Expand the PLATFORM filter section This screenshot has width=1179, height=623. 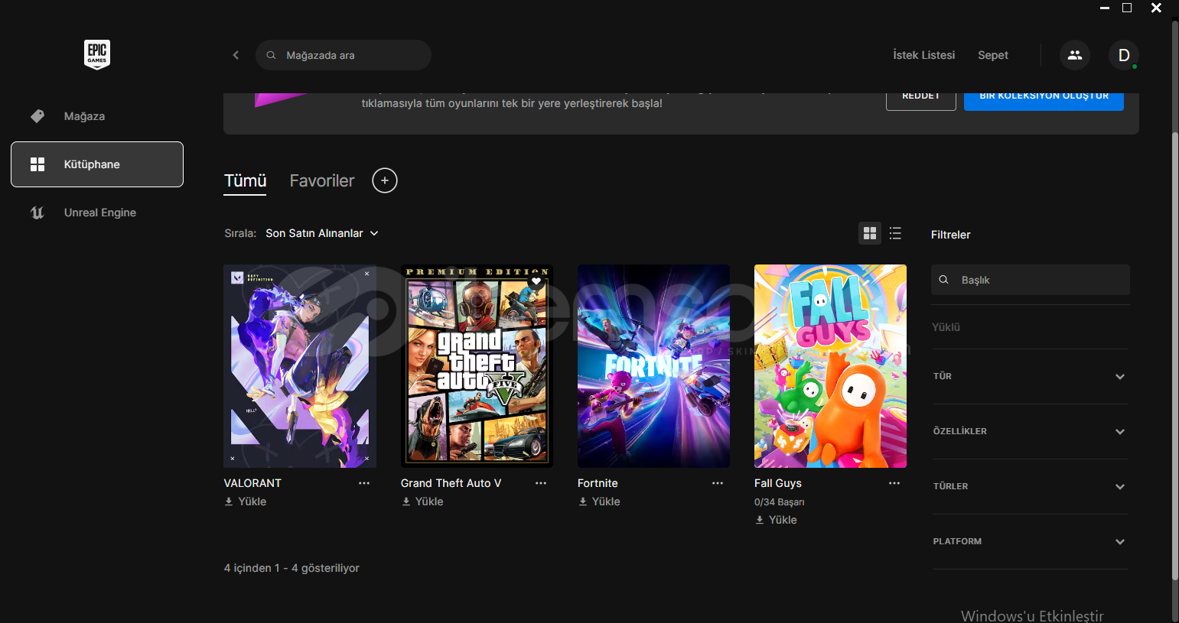1030,541
